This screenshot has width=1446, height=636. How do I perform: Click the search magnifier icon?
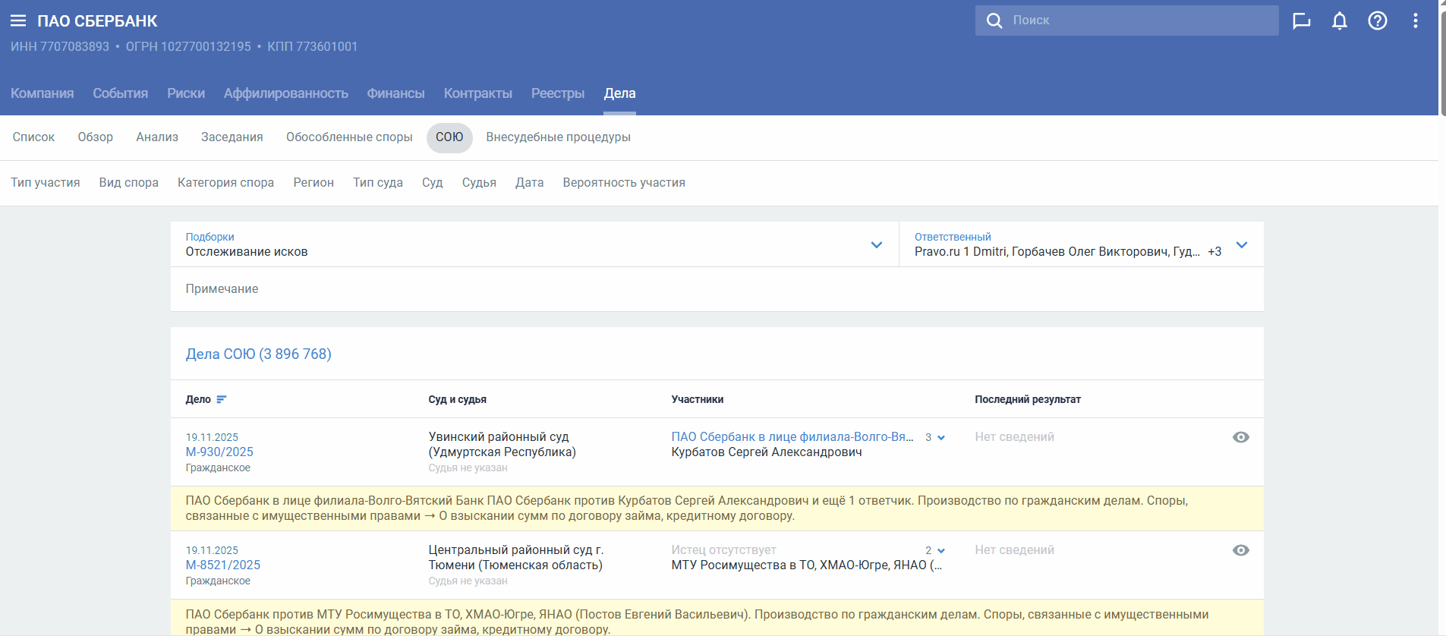coord(994,20)
